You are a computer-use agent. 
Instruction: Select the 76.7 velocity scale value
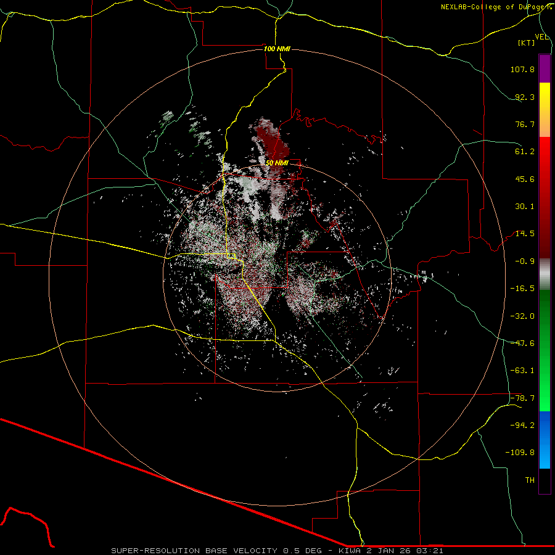tap(525, 124)
